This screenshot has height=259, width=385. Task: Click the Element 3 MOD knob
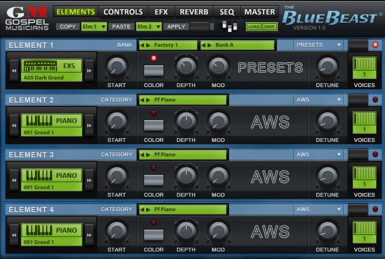point(218,176)
